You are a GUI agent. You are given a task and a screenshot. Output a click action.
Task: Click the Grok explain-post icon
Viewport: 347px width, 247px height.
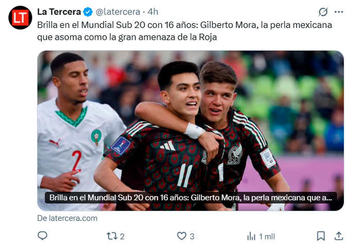[323, 12]
